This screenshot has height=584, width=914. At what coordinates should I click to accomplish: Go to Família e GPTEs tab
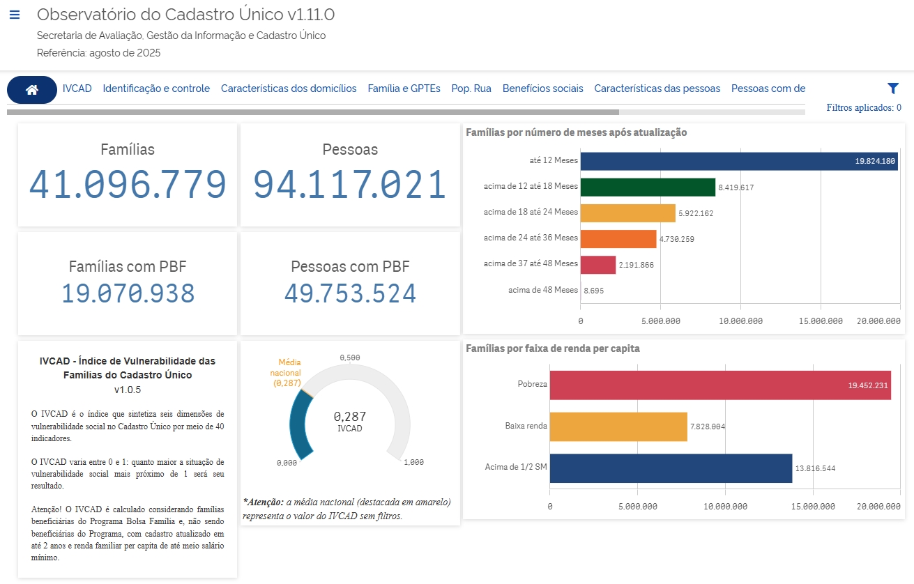click(404, 89)
